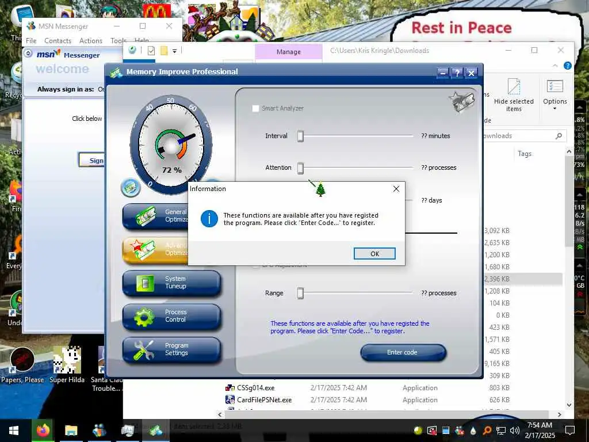Click the horizontal scrollbar left arrow
The image size is (589, 442).
[x=220, y=414]
